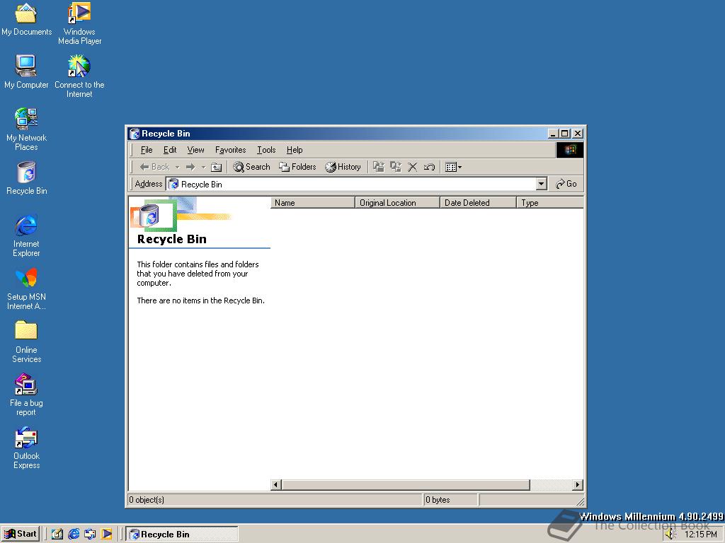The image size is (725, 543).
Task: Click the '0 object(s)' status text
Action: [x=147, y=500]
